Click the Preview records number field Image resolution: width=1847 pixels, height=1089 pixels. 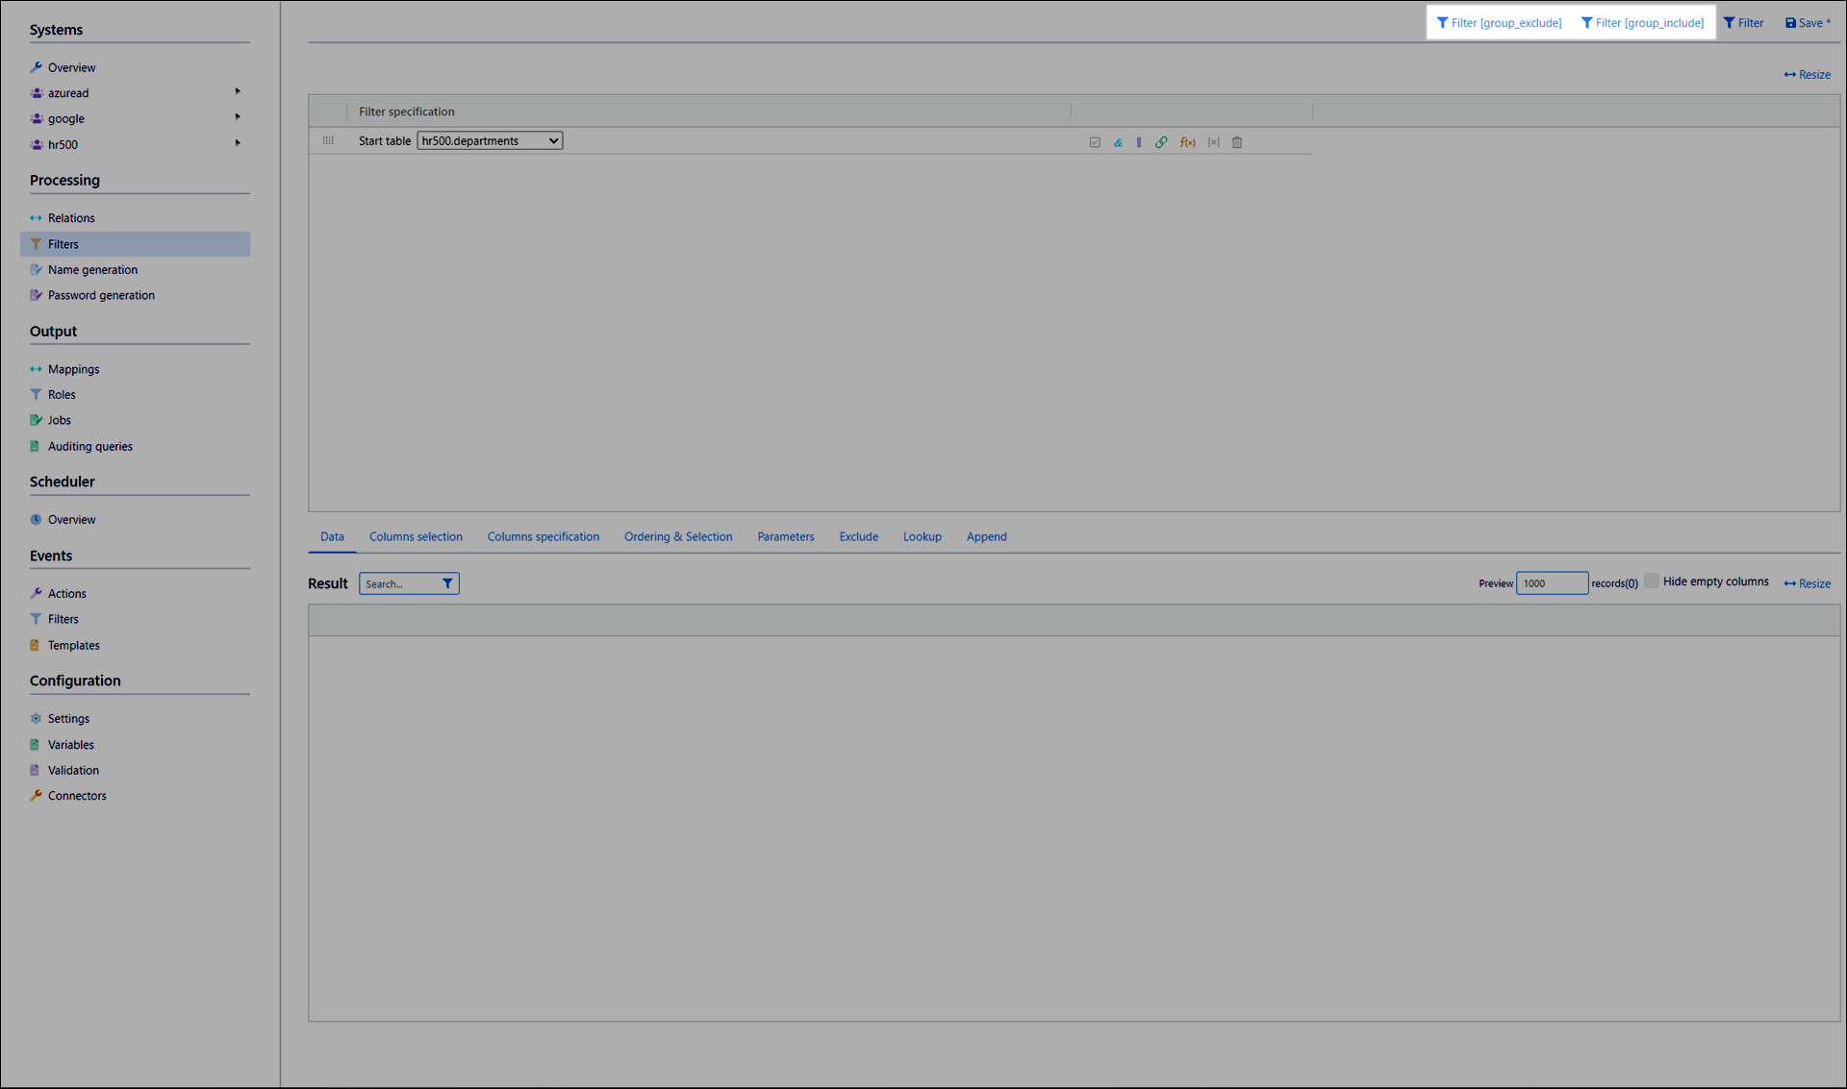tap(1551, 583)
